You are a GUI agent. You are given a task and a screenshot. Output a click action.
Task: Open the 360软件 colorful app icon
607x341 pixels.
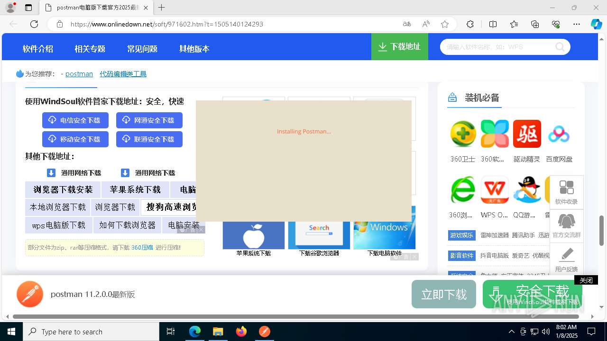[495, 134]
